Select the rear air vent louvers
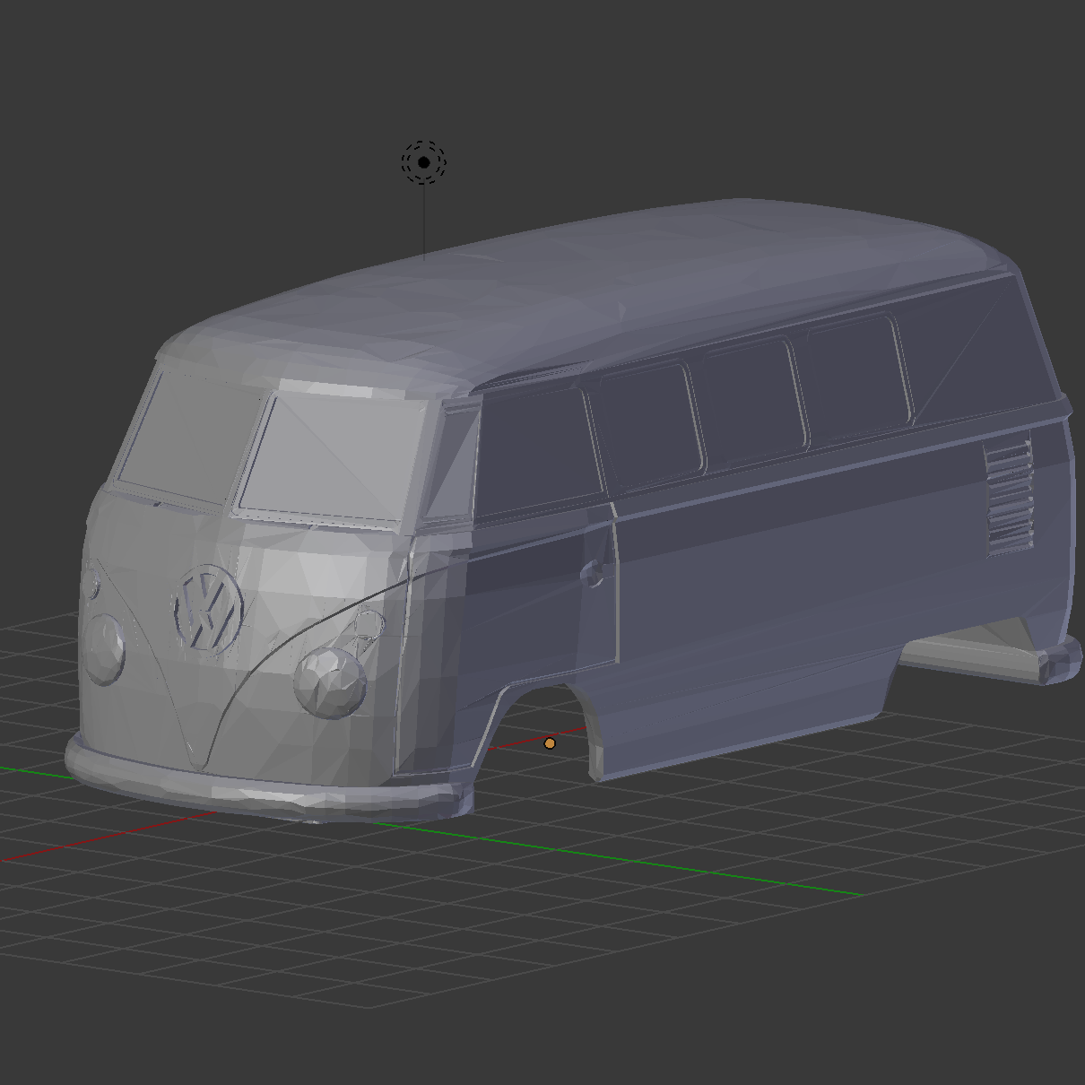Screen dimensions: 1085x1085 click(x=1009, y=498)
